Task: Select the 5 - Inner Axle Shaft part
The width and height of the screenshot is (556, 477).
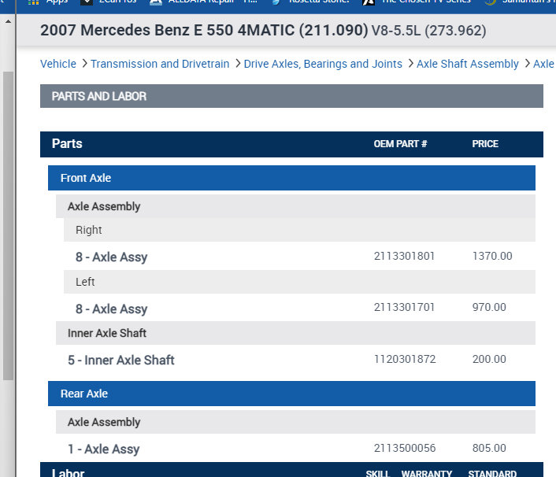Action: (120, 360)
